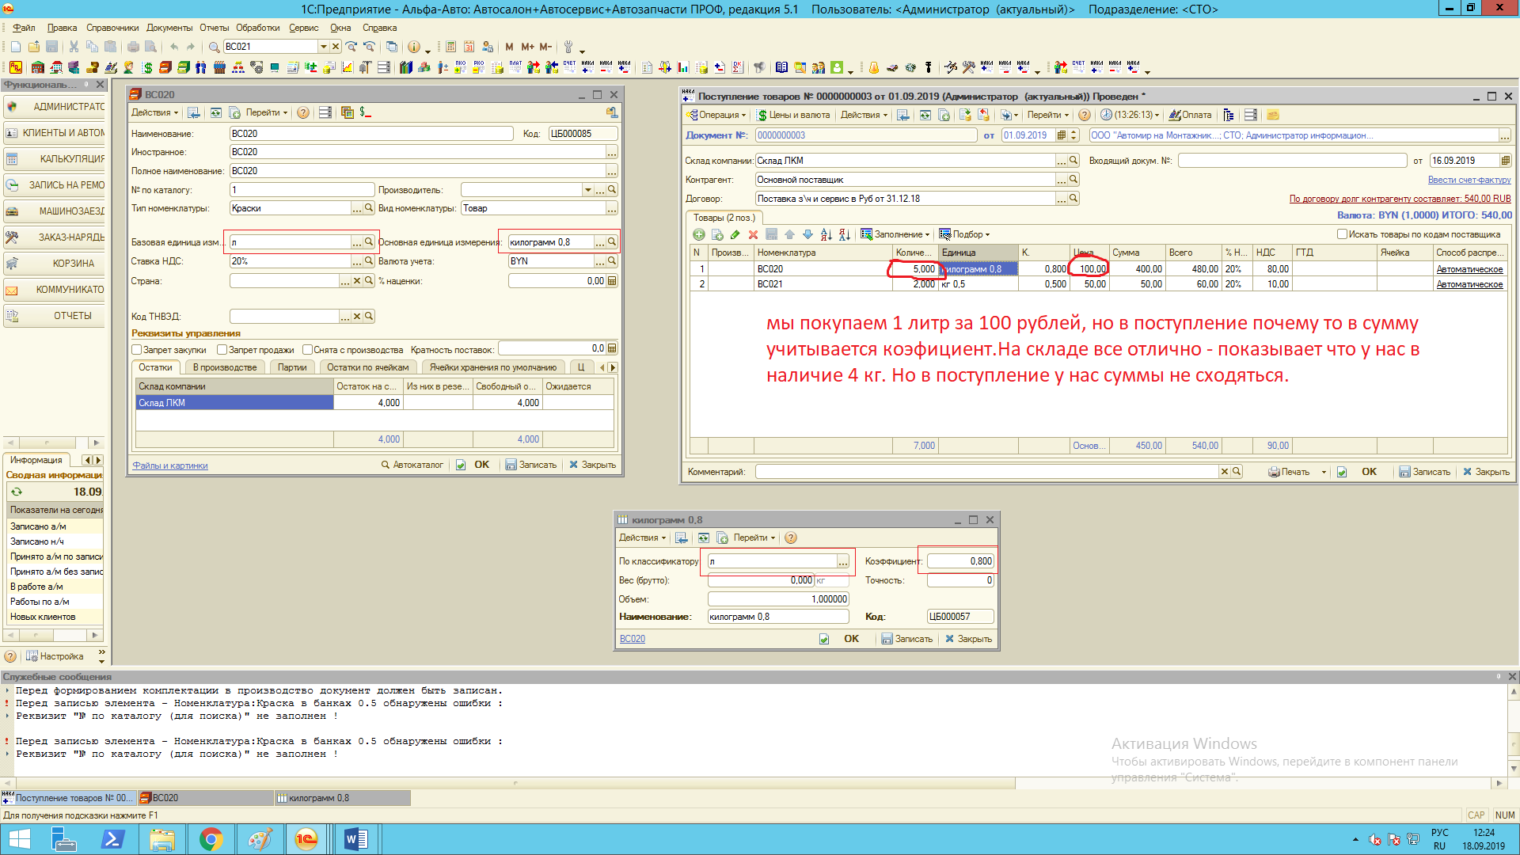Open the calendar icon in main toolbar
Image resolution: width=1520 pixels, height=855 pixels.
(469, 47)
